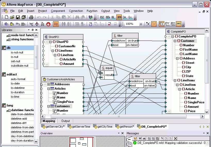The height and width of the screenshot is (147, 211).
Task: Collapse Article node in CompletePO
Action: (180, 89)
